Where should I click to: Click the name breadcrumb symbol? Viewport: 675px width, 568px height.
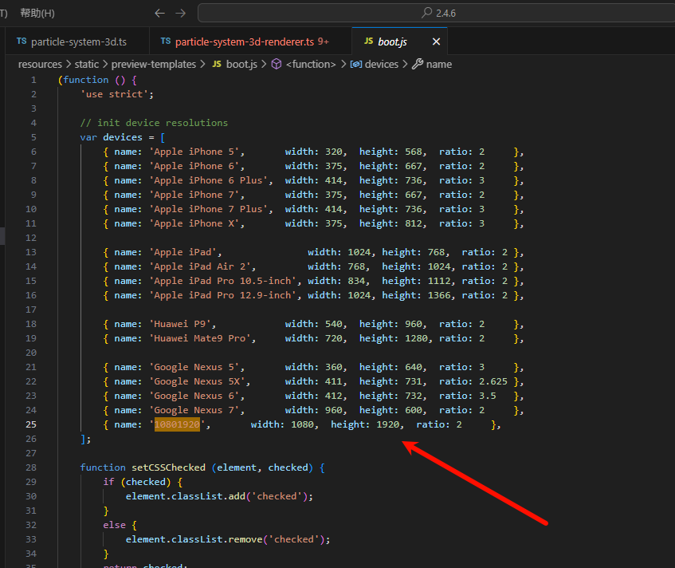438,64
